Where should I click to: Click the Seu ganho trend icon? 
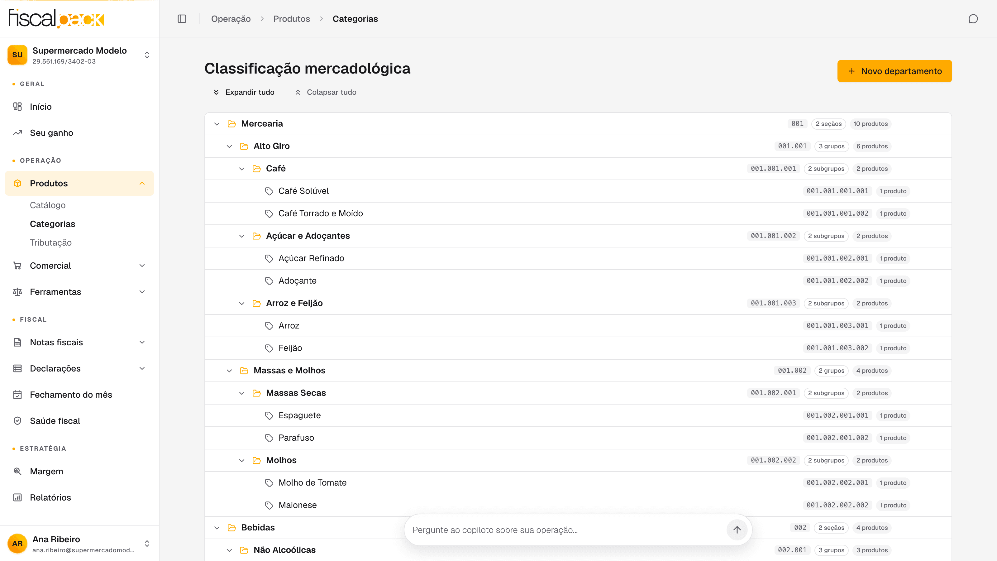coord(17,133)
